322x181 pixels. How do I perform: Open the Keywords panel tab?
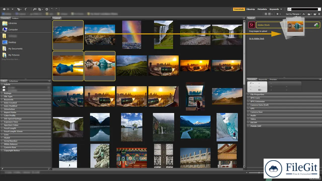pos(263,79)
